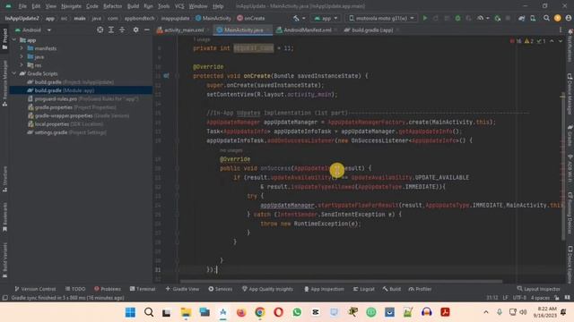
Task: Open the editor tabs more-options menu
Action: [560, 30]
